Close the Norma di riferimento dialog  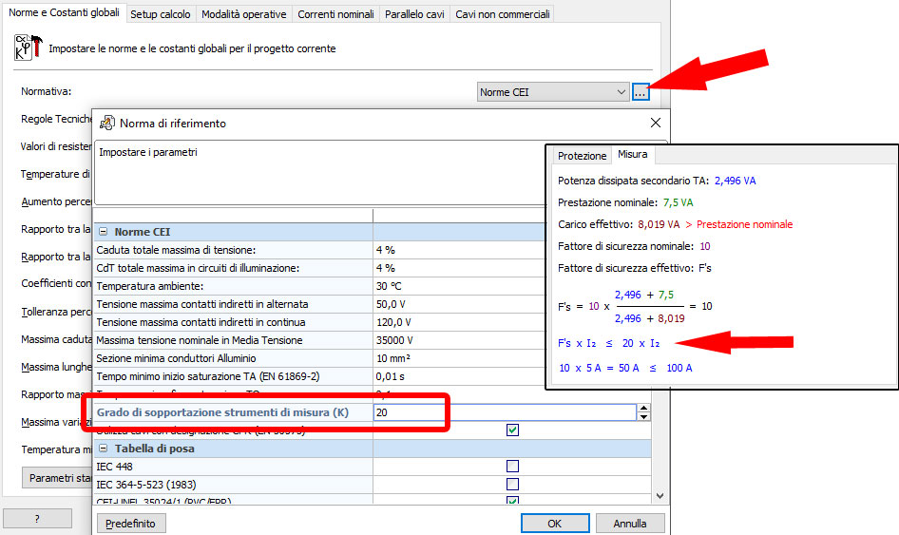coord(655,123)
